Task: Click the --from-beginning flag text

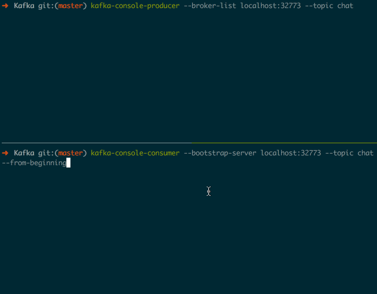Action: coord(34,163)
